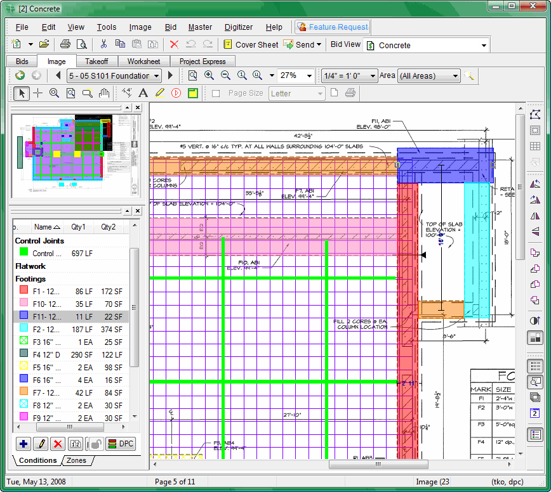Toggle the list panel icon at bottom of right toolbar
This screenshot has height=492, width=551.
(535, 435)
